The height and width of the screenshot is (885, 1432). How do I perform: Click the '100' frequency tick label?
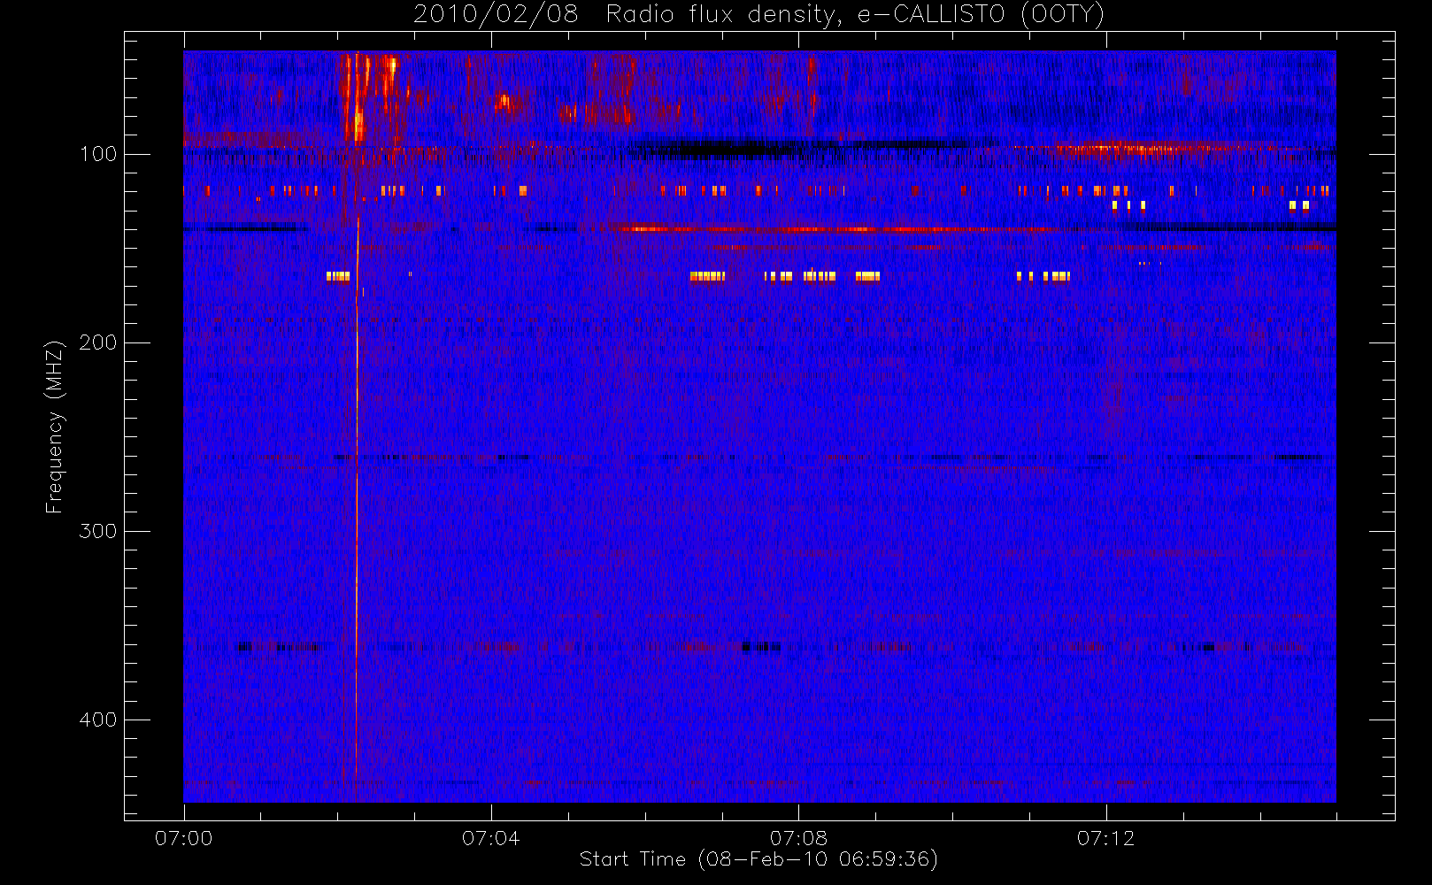coord(98,154)
